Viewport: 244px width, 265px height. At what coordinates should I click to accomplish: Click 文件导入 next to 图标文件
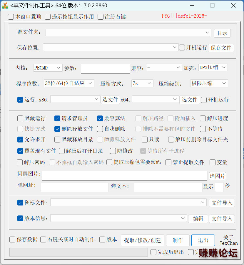pos(222,203)
